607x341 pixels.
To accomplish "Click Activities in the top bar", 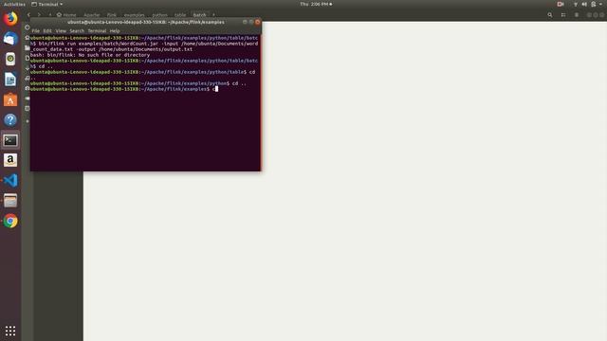I will click(14, 4).
